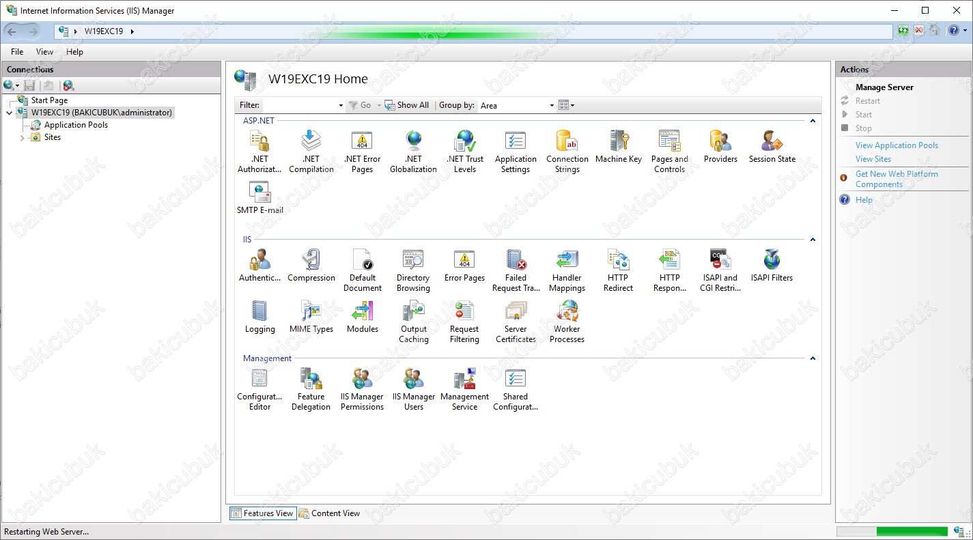Open Connection Strings feature
This screenshot has width=973, height=540.
567,152
